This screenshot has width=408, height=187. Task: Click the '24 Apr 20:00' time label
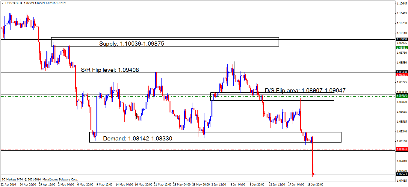[x=28, y=185]
